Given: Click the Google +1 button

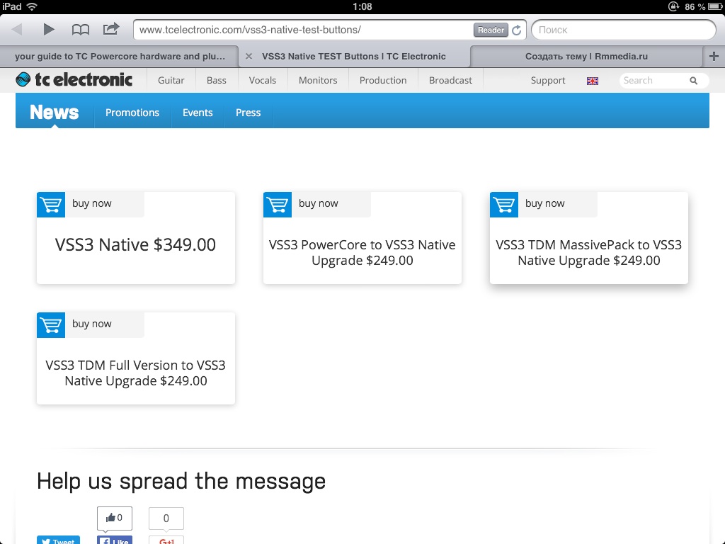Looking at the screenshot, I should coord(166,540).
